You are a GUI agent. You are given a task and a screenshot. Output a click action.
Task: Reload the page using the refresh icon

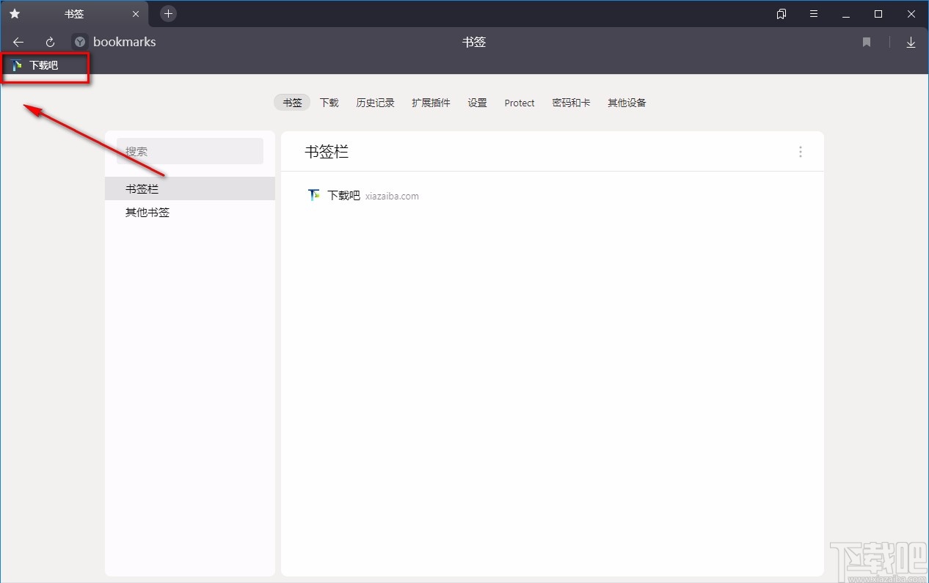[49, 42]
